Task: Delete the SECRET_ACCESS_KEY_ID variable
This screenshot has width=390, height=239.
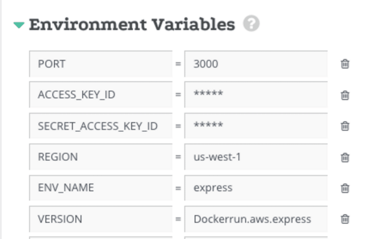Action: 345,126
